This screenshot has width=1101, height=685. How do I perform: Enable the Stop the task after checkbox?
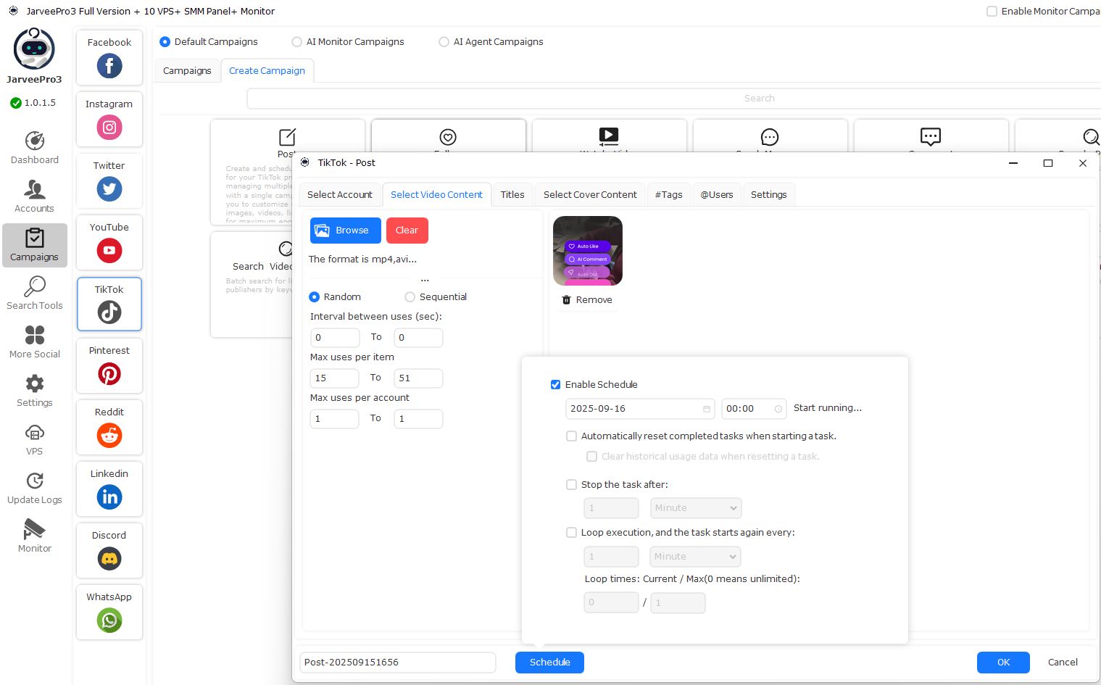(572, 485)
